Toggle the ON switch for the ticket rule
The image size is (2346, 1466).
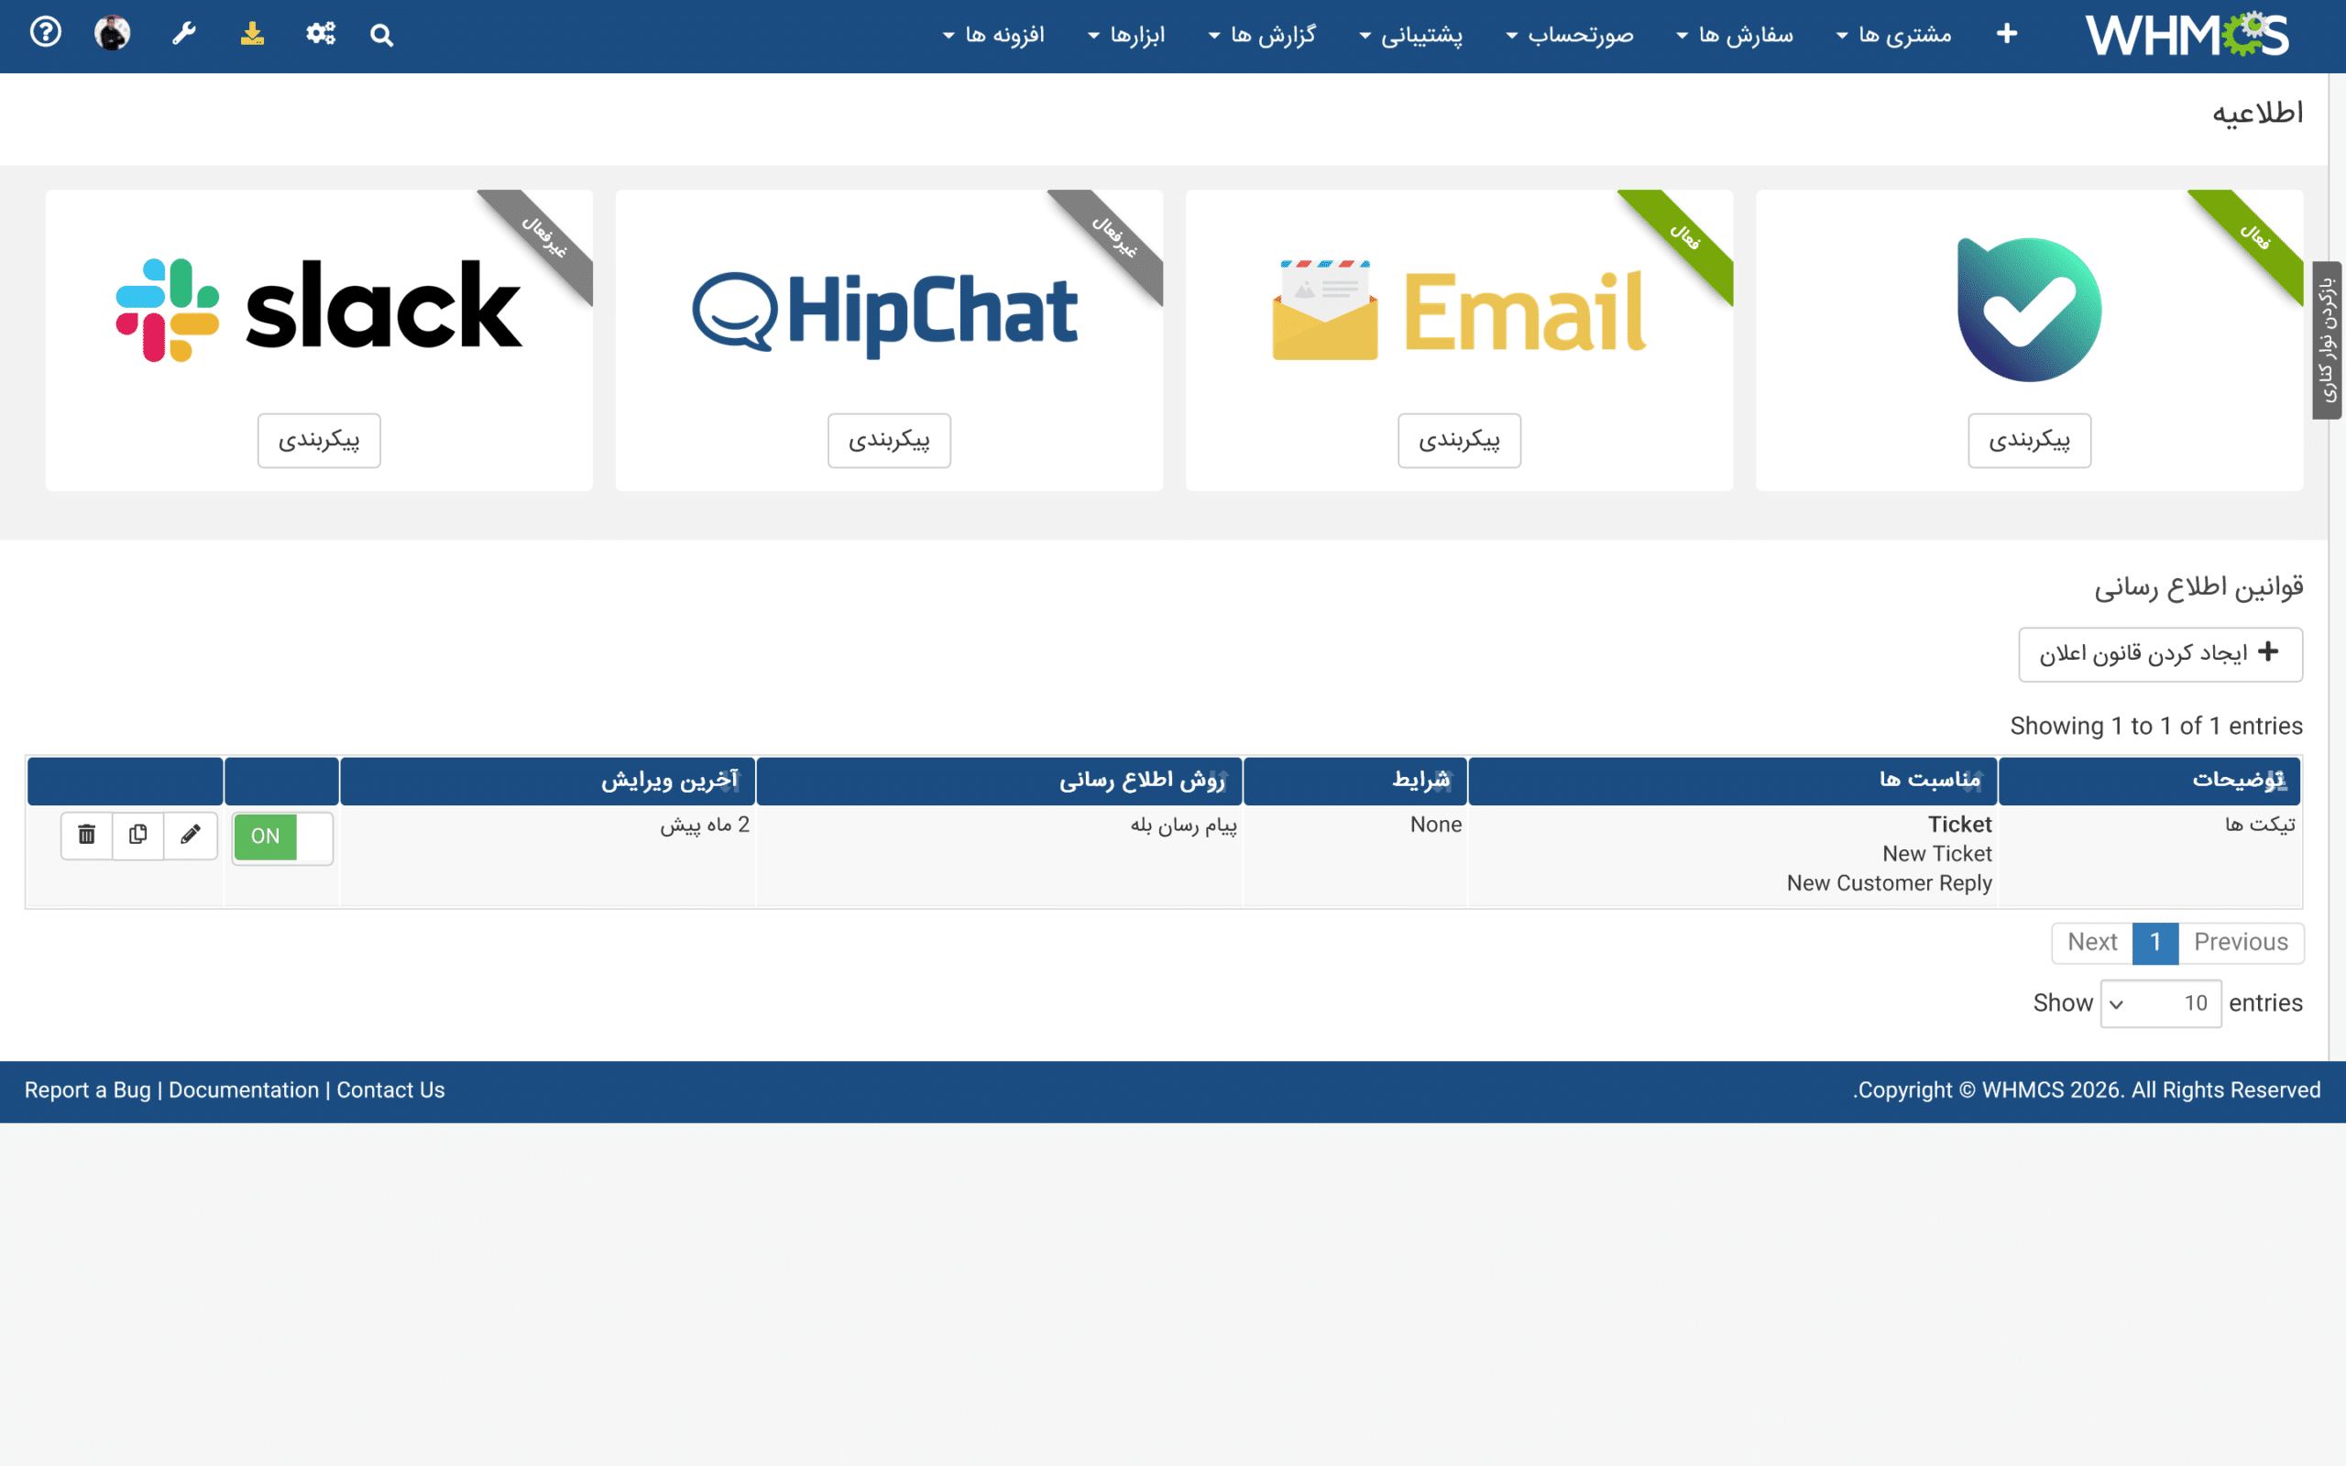(282, 837)
